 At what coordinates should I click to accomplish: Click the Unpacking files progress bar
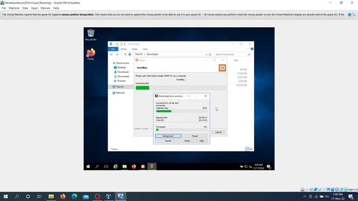pos(180,88)
